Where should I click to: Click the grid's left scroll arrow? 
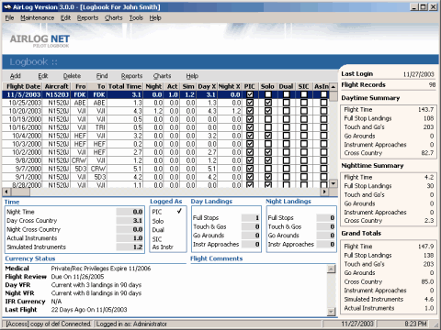pyautogui.click(x=6, y=192)
